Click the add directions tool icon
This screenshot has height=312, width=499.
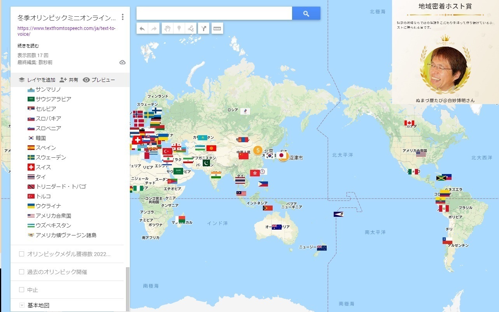[204, 28]
